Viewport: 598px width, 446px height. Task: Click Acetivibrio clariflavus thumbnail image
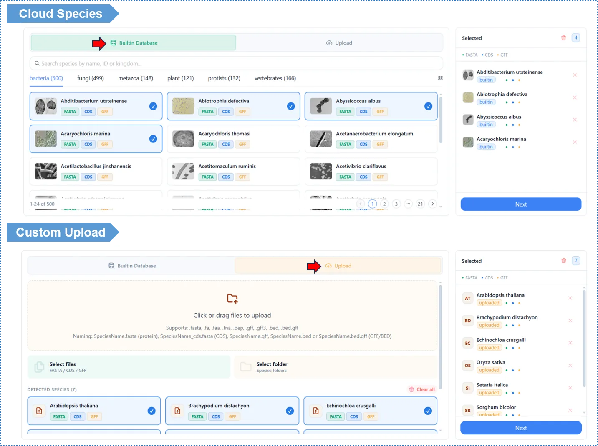321,171
